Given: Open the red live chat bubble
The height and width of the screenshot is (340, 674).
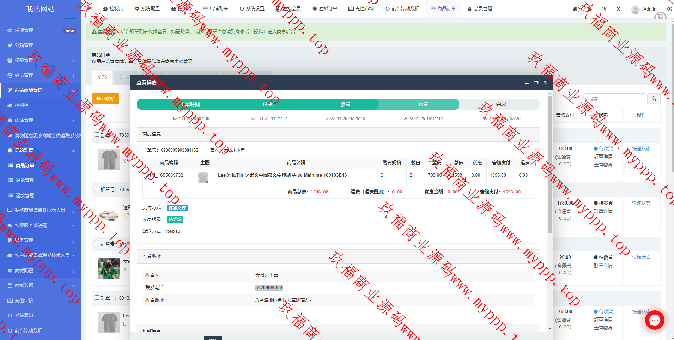Looking at the screenshot, I should tap(655, 320).
